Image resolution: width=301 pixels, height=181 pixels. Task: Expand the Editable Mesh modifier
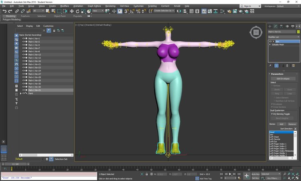pos(270,45)
